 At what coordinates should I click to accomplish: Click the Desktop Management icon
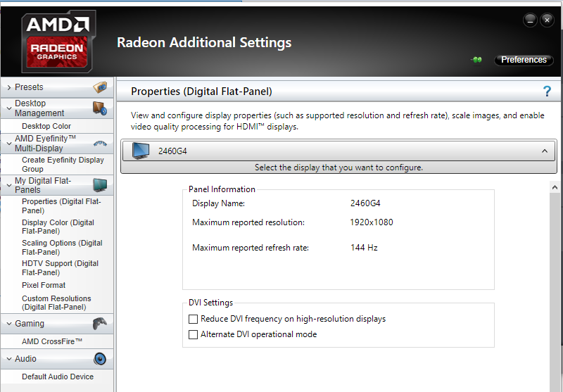[x=100, y=108]
